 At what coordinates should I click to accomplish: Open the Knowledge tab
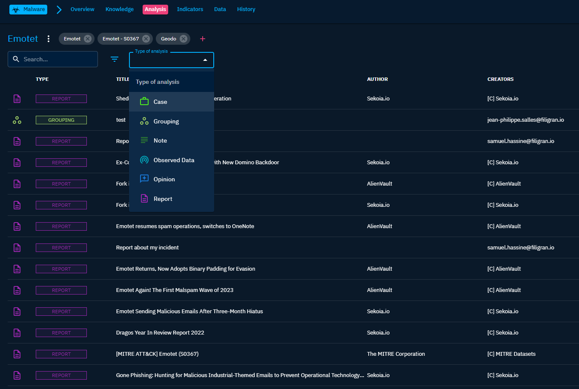pyautogui.click(x=120, y=9)
